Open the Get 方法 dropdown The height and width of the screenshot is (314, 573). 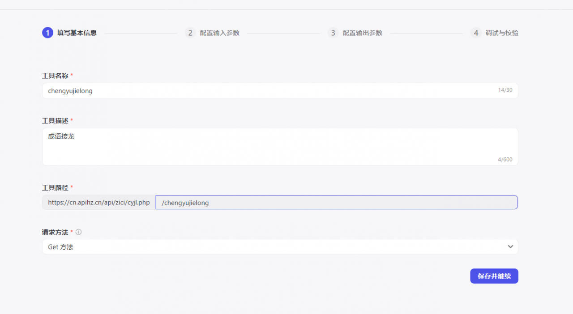pos(280,246)
